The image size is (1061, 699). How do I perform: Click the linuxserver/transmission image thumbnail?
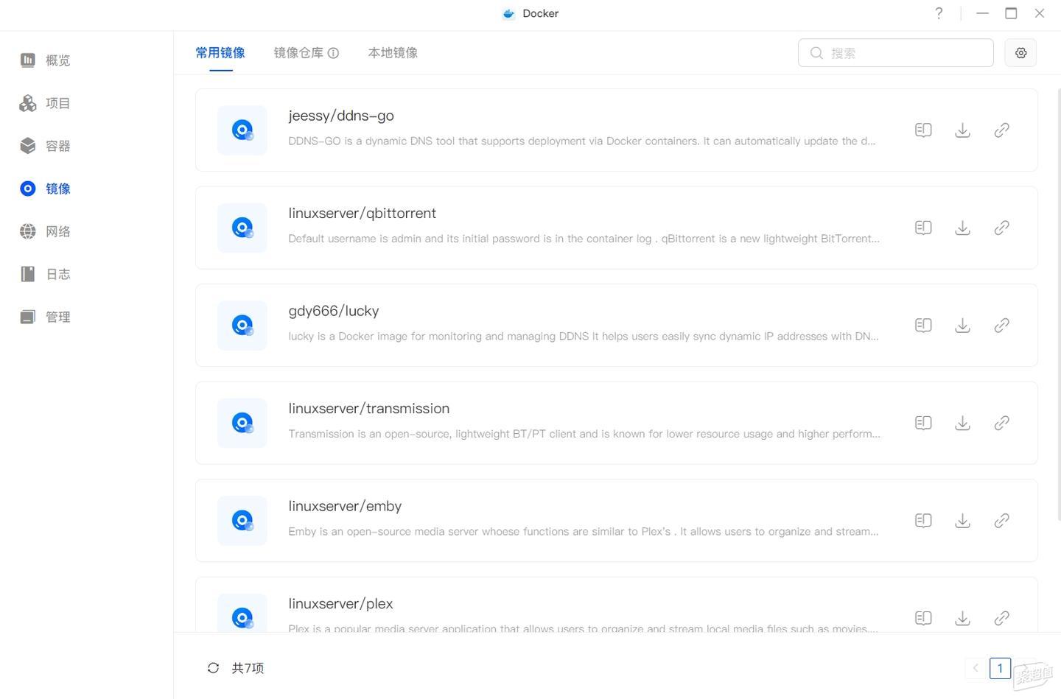tap(242, 423)
